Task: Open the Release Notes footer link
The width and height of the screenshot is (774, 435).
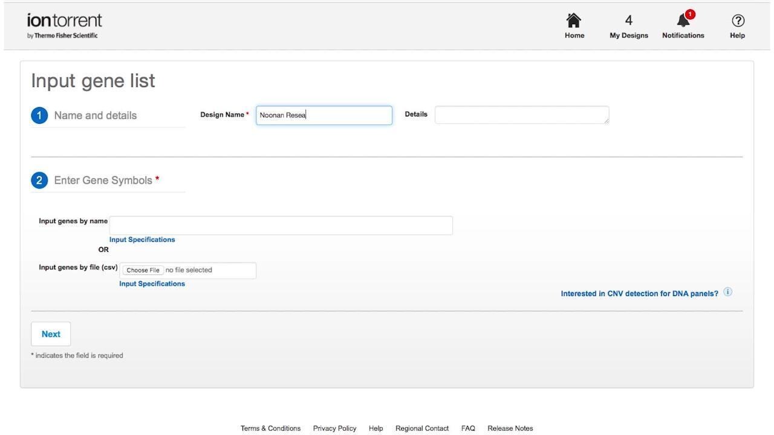Action: (510, 428)
